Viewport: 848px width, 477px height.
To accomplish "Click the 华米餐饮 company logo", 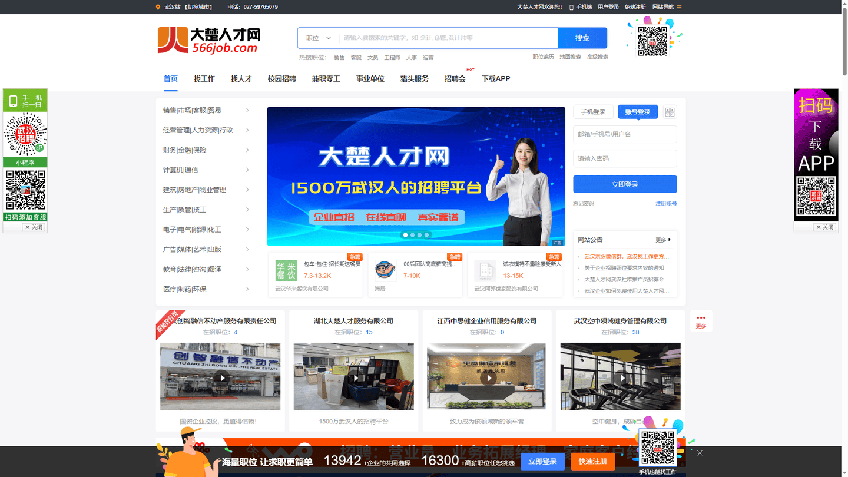I will pos(286,271).
